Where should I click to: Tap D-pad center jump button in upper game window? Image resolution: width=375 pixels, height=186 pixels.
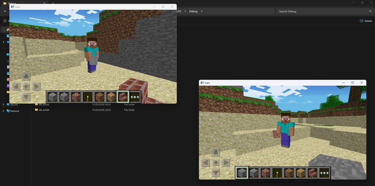tap(27, 87)
